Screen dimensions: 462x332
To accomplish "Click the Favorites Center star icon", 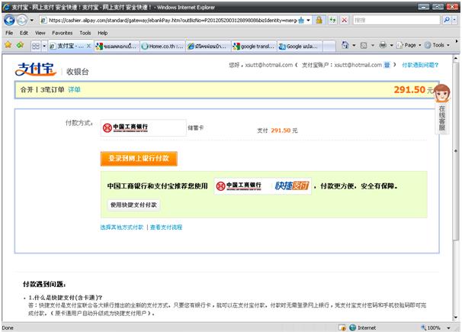I will [8, 45].
